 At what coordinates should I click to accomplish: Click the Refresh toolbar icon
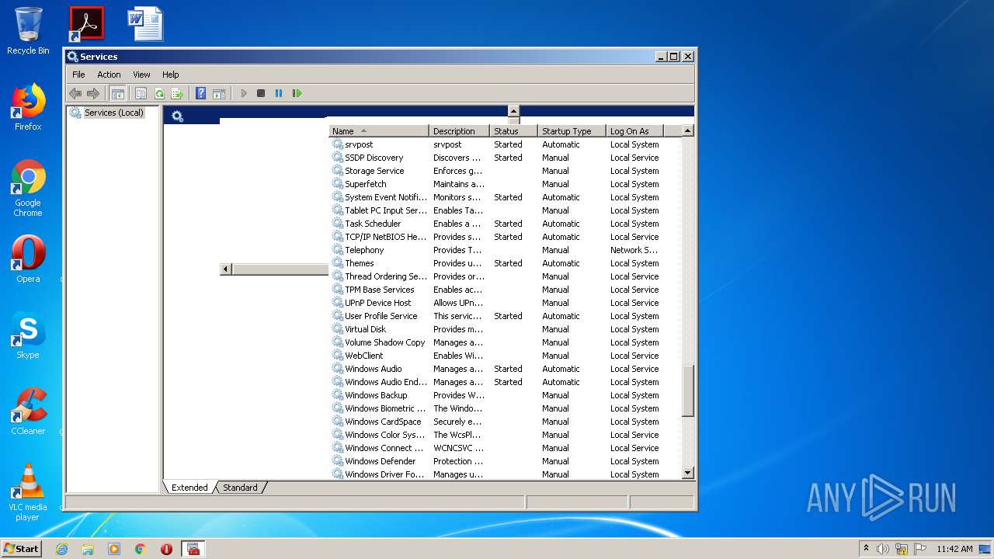(159, 93)
